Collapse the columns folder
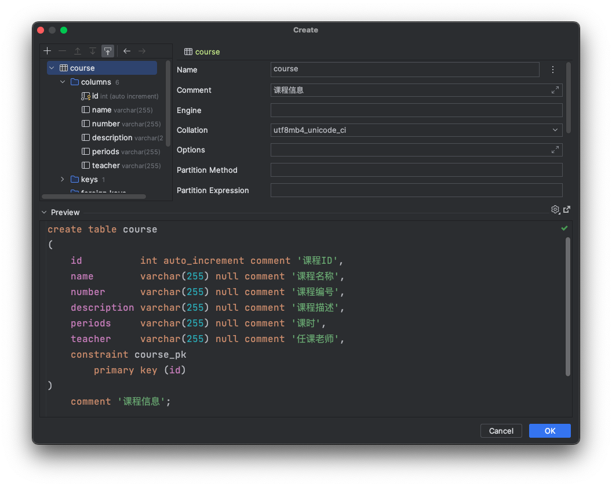The width and height of the screenshot is (612, 487). 63,82
